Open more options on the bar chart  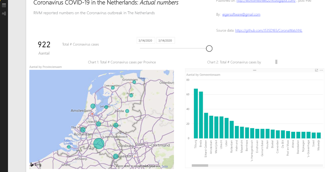coord(321,70)
